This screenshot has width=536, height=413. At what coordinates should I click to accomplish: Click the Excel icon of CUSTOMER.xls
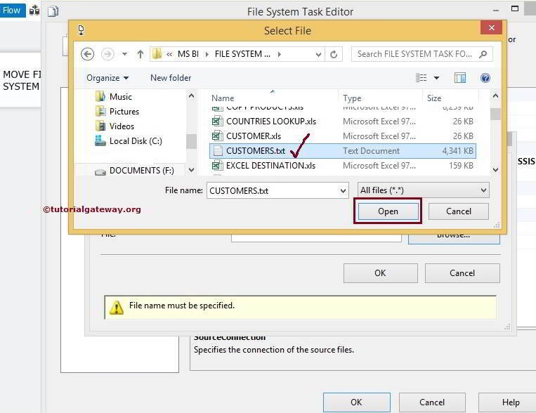pyautogui.click(x=217, y=136)
